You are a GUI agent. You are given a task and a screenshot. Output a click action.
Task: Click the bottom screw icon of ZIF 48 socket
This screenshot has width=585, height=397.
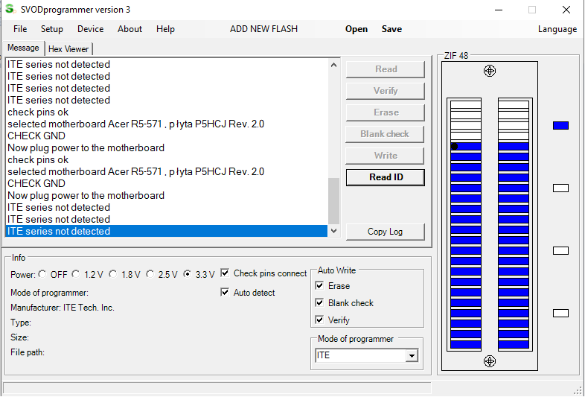490,361
